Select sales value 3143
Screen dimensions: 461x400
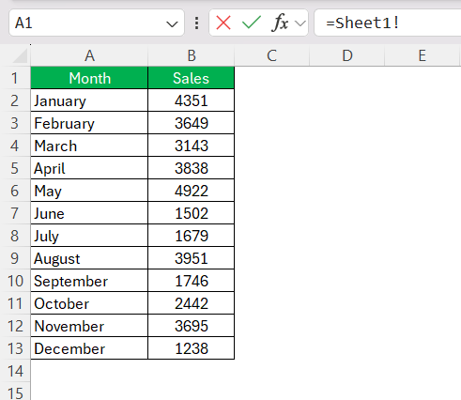click(x=192, y=146)
